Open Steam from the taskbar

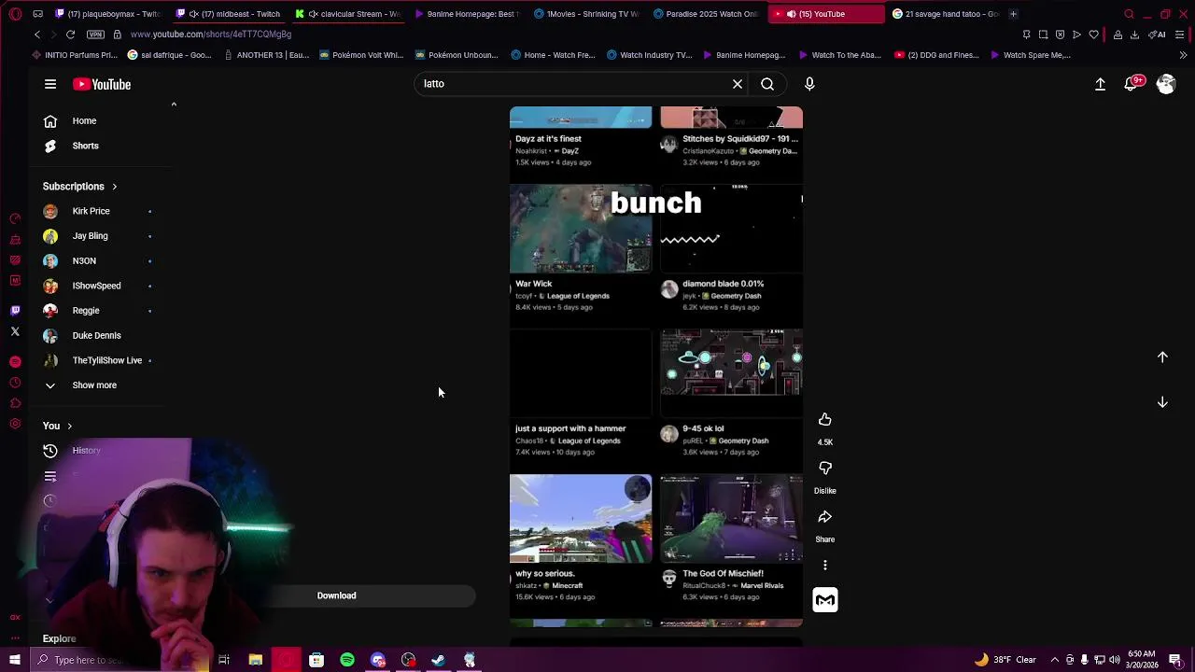click(439, 660)
